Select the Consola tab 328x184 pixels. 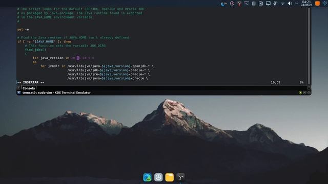(x=29, y=88)
